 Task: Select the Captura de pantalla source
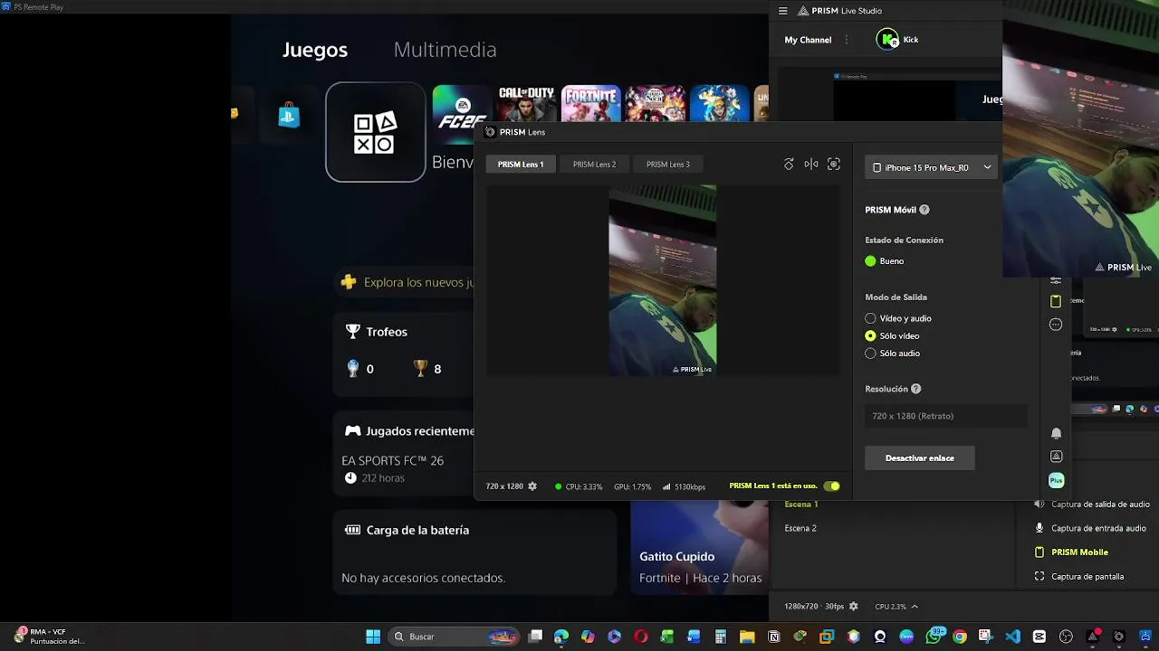click(x=1079, y=577)
